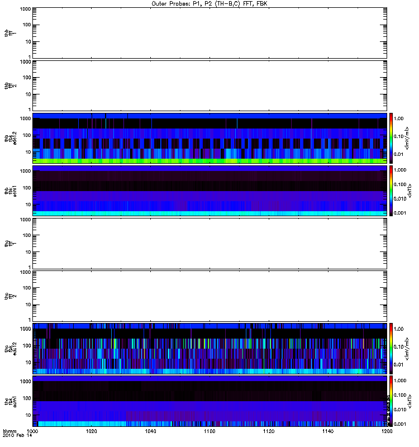Click the '100' frequency tick of thc fff 2 panel
The image size is (419, 447).
27,288
